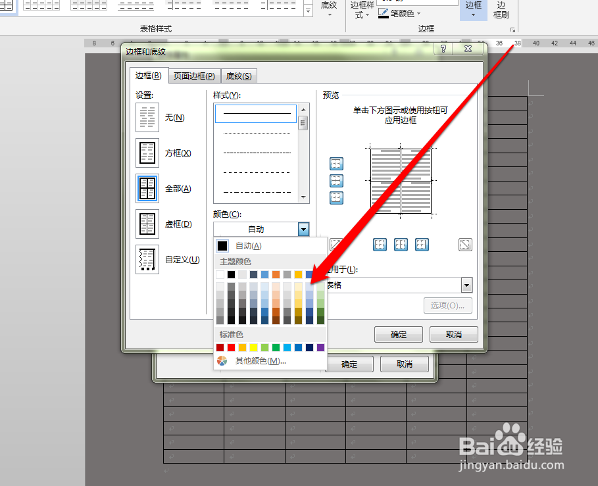Open the 应用于(L) apply-to dropdown

(467, 285)
